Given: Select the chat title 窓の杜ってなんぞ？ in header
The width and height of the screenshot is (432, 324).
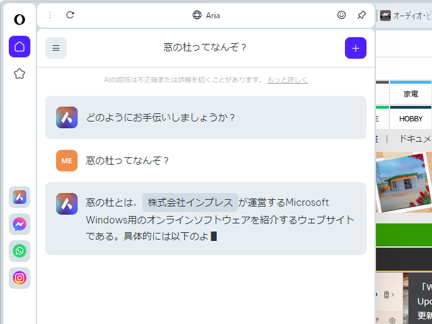Looking at the screenshot, I should click(205, 47).
